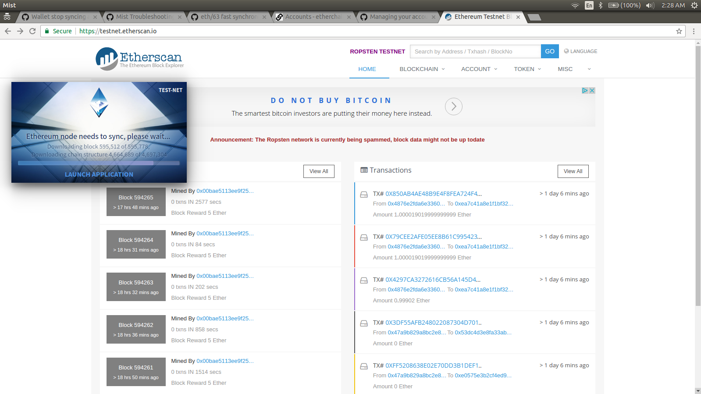The height and width of the screenshot is (394, 701).
Task: Click the globe LANGUAGE icon
Action: pyautogui.click(x=566, y=51)
